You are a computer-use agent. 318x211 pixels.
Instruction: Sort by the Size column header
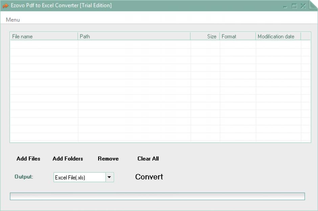pyautogui.click(x=205, y=37)
